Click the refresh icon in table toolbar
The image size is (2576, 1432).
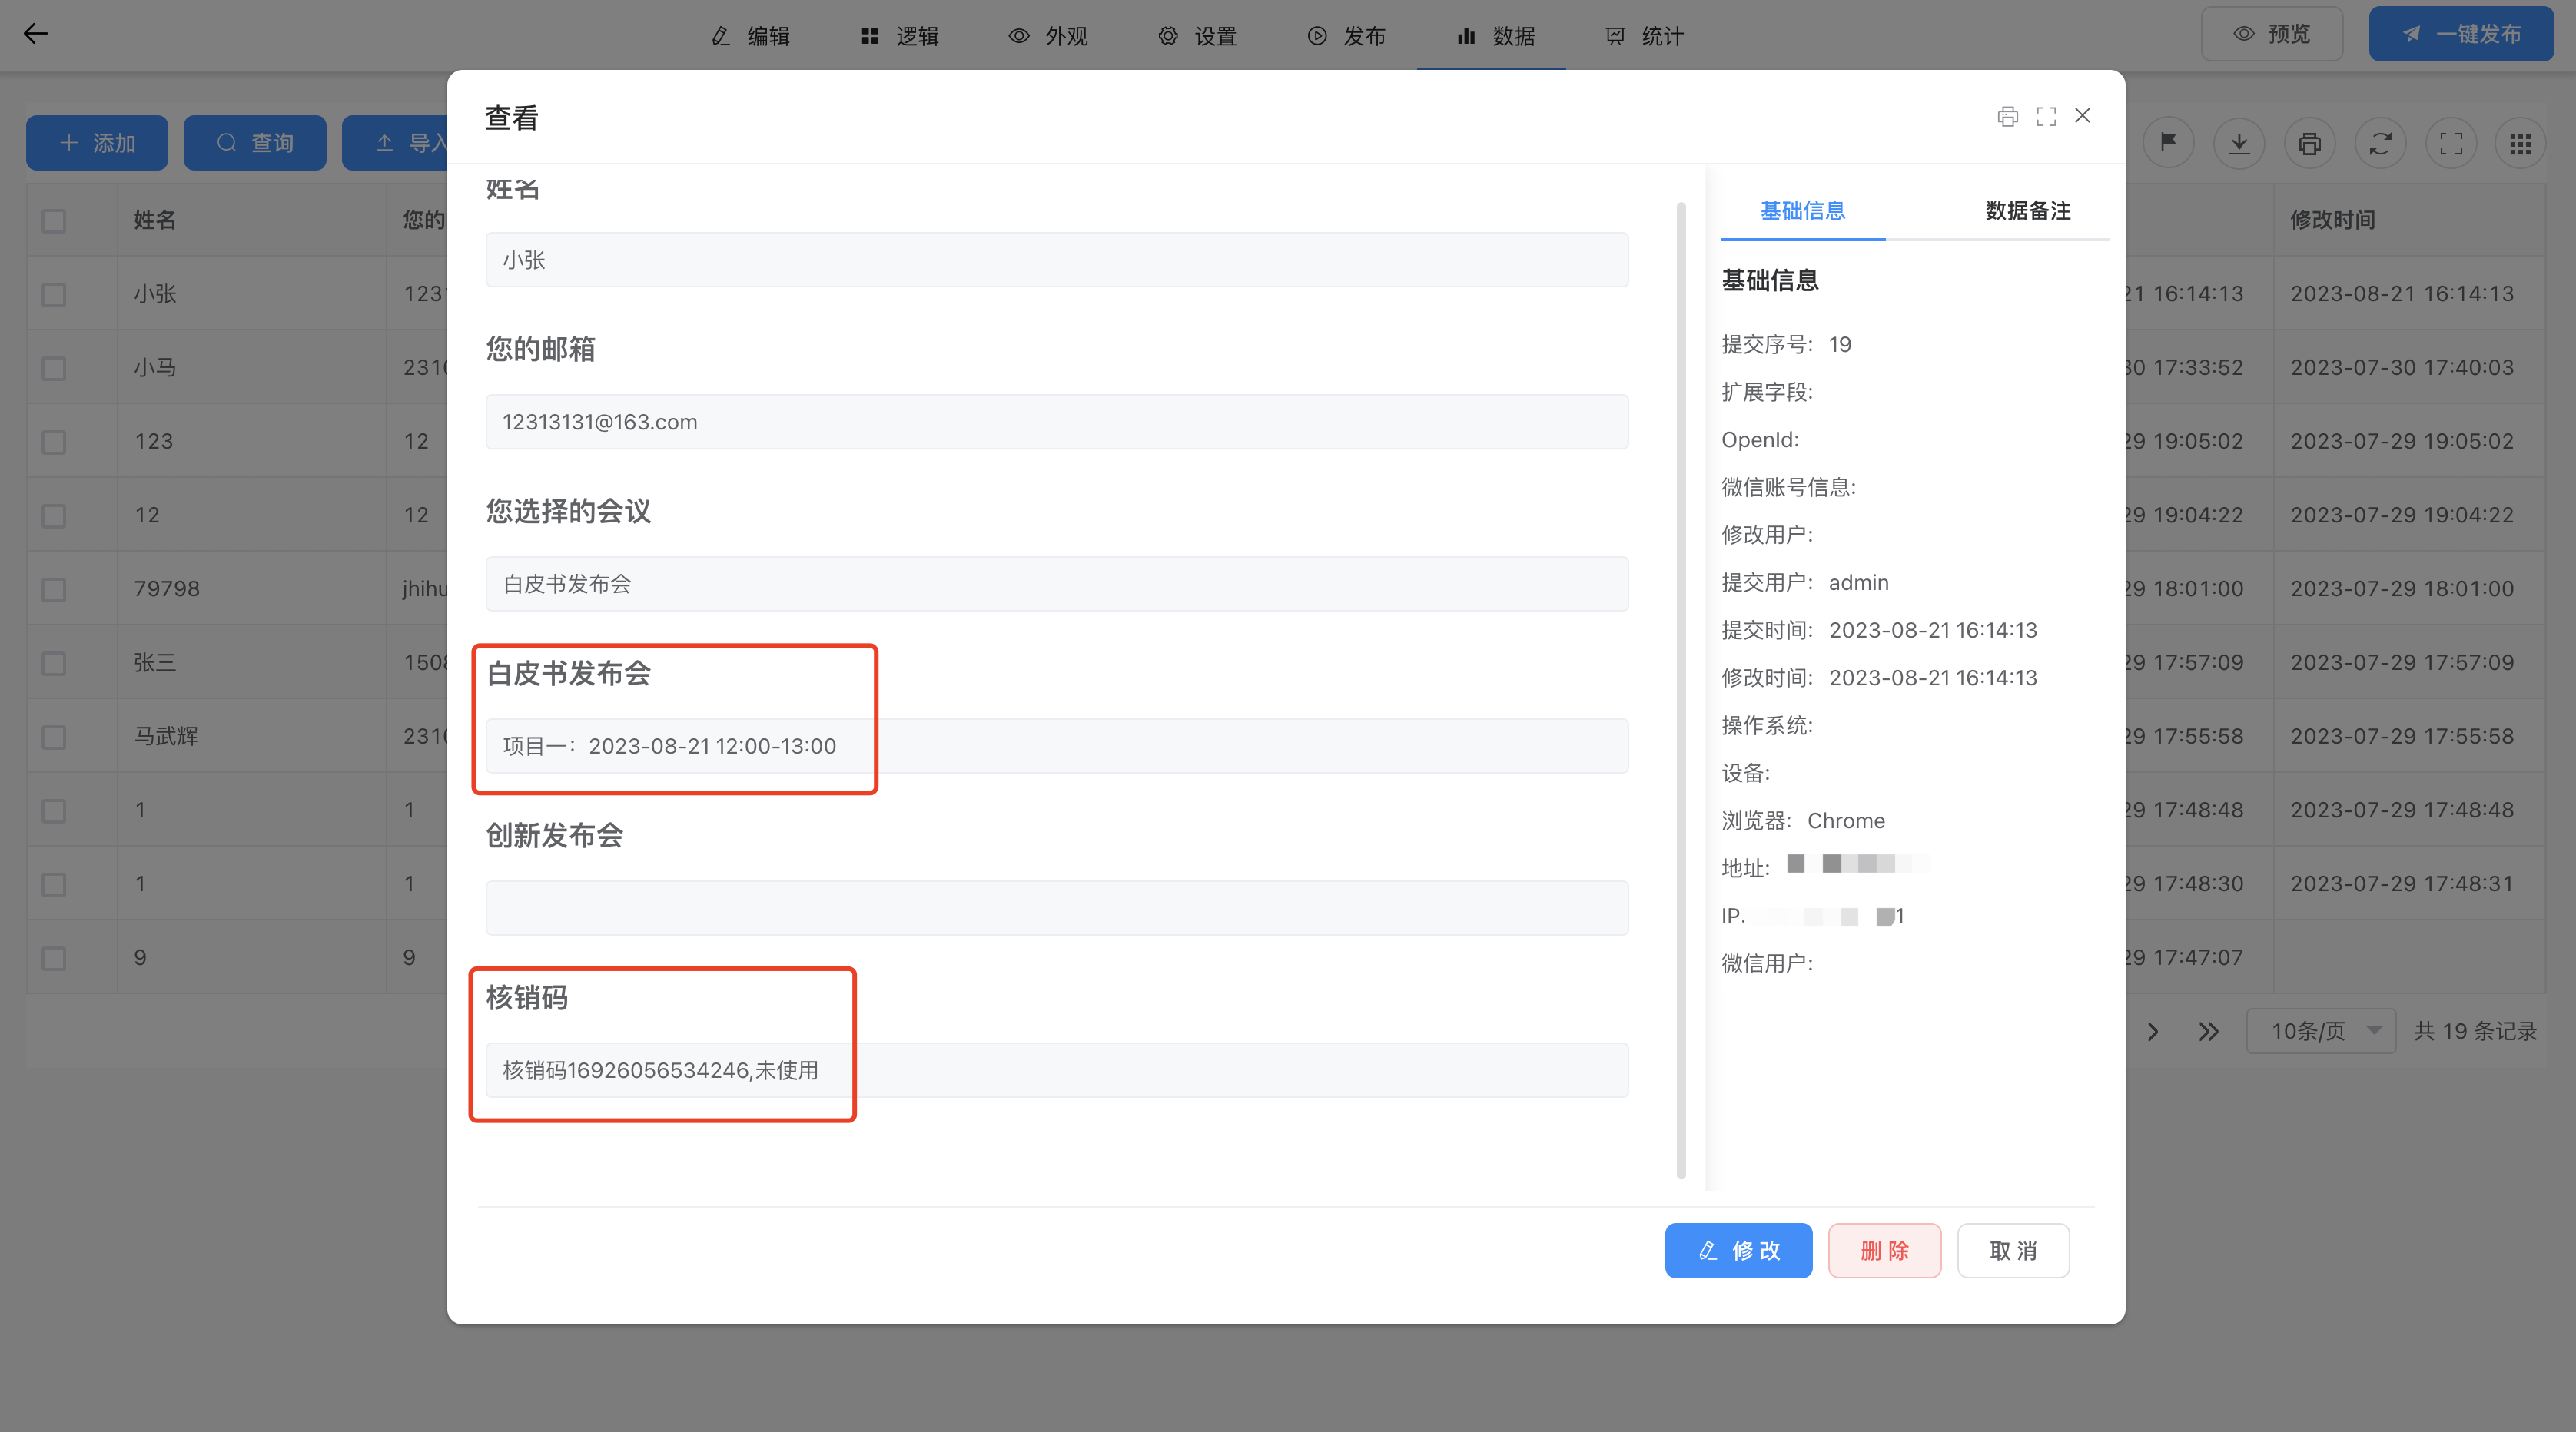click(2380, 143)
